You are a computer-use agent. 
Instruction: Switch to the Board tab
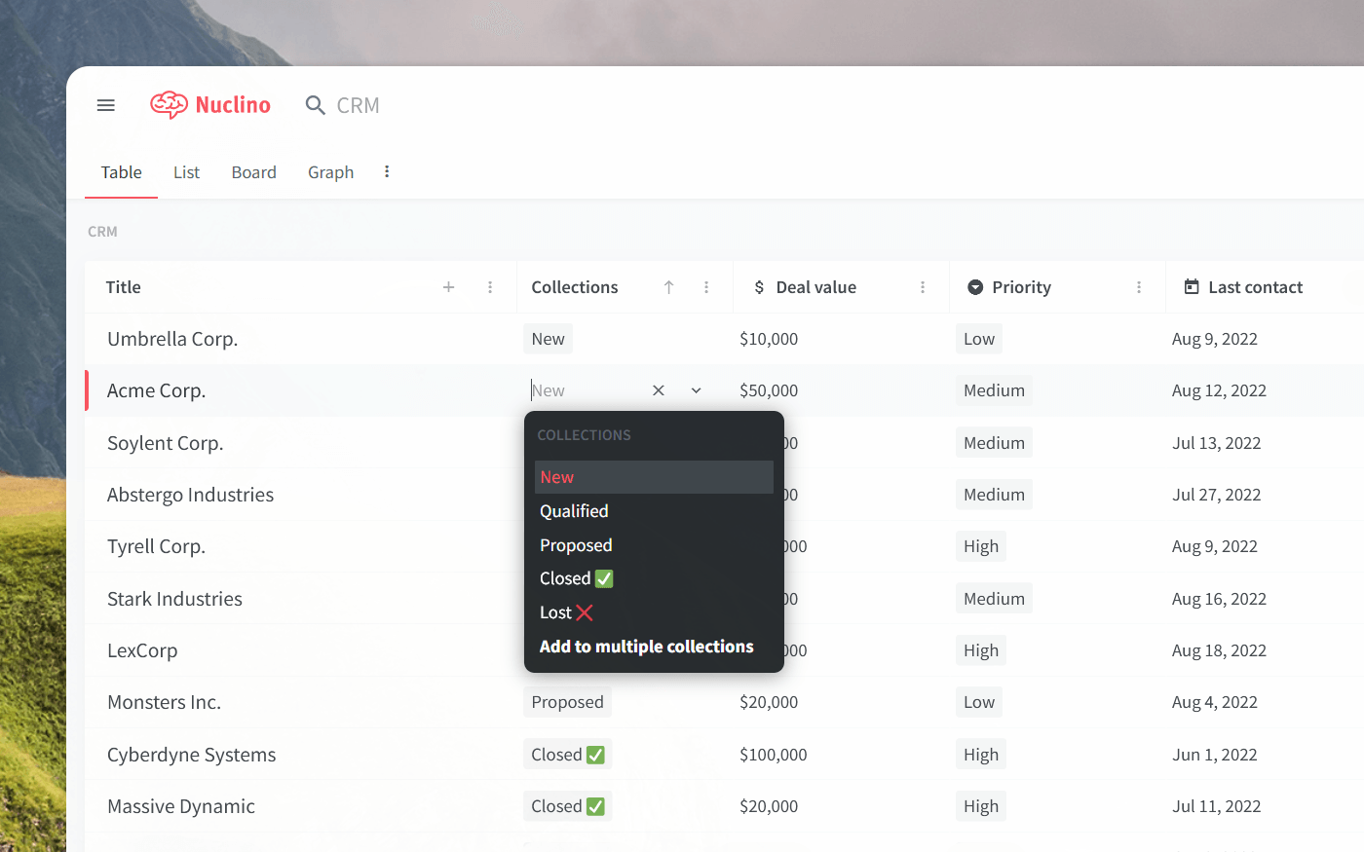pyautogui.click(x=254, y=172)
